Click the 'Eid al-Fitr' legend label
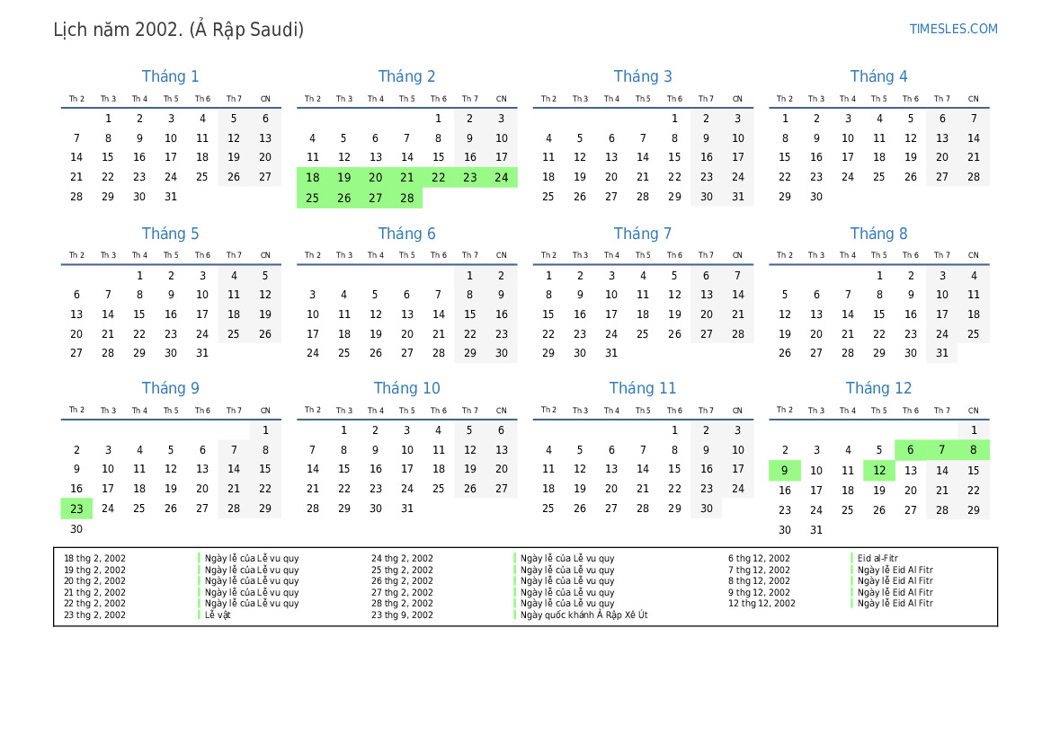The image size is (1051, 743). [877, 558]
